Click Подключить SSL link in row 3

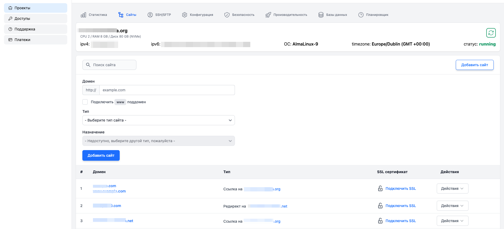(401, 221)
